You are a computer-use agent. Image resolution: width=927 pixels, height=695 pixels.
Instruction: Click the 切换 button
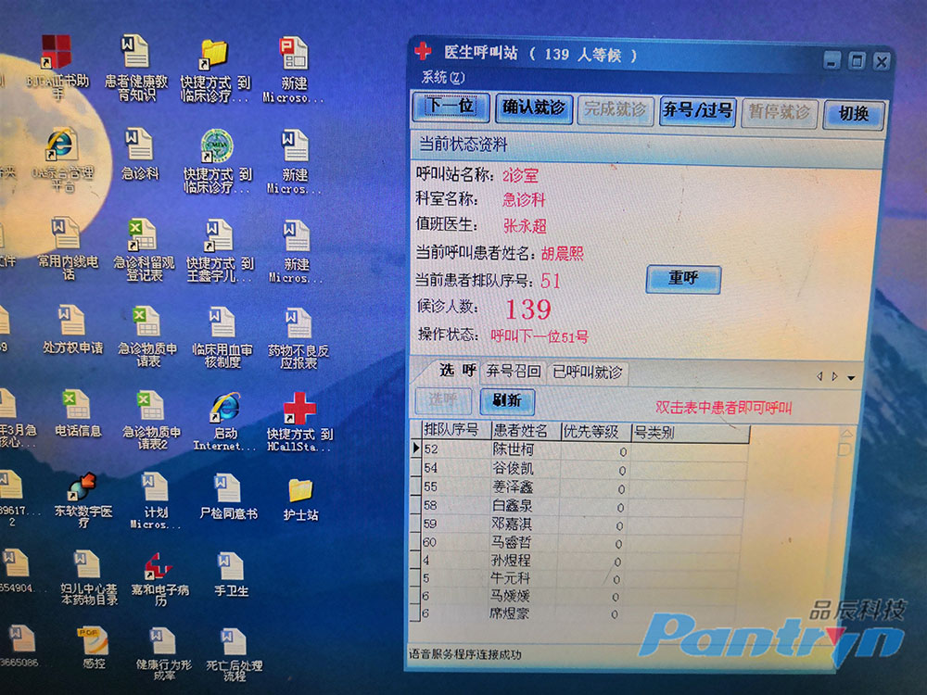pos(854,114)
